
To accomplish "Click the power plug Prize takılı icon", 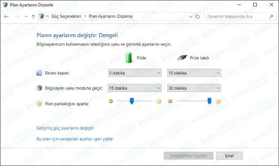I will pyautogui.click(x=182, y=57).
